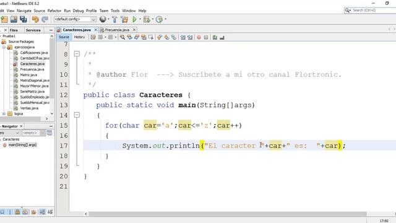
Task: Click the search magnifier icon at top right
Action: 347,11
